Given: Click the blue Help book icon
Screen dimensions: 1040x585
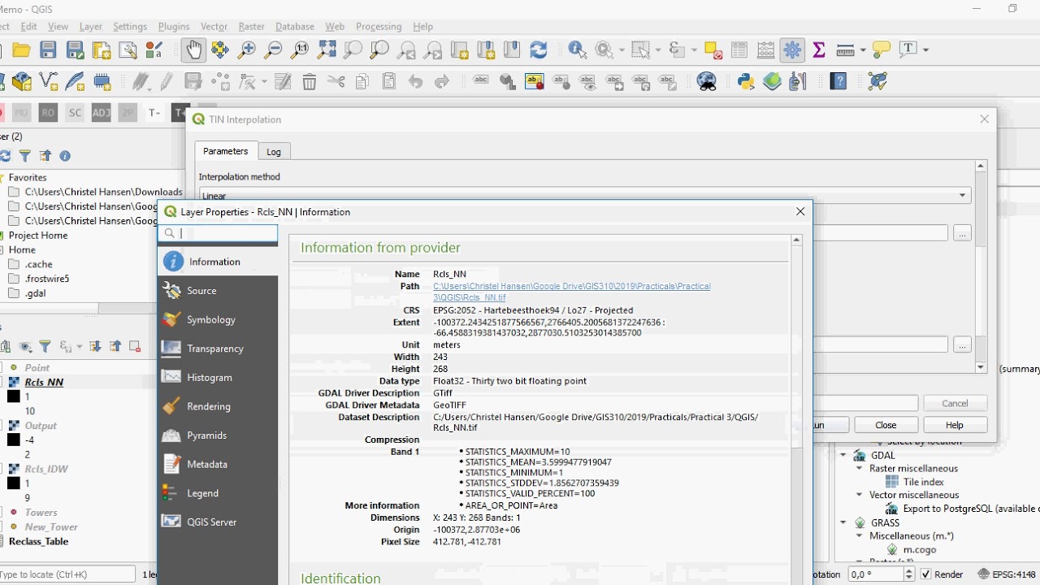Looking at the screenshot, I should (x=838, y=81).
